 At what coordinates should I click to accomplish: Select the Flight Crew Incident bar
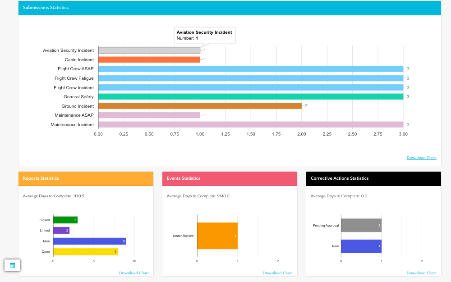coord(251,87)
